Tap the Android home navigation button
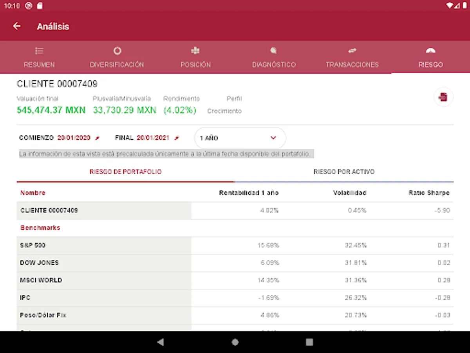This screenshot has height=353, width=470. point(235,342)
